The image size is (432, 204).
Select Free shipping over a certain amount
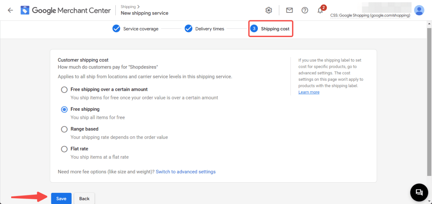click(x=64, y=90)
